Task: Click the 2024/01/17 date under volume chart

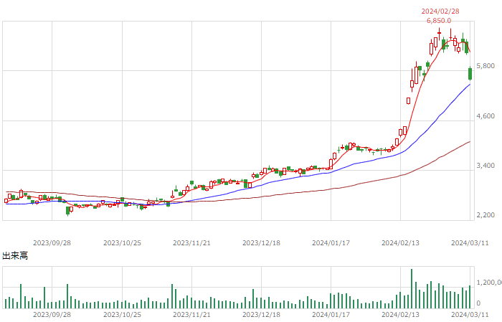Action: 331,315
